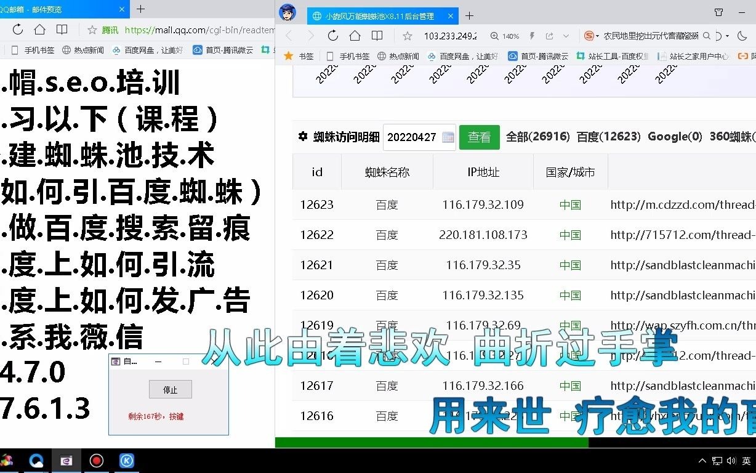Open 首页-腾讯微云 in the spider pool browser

click(x=537, y=56)
